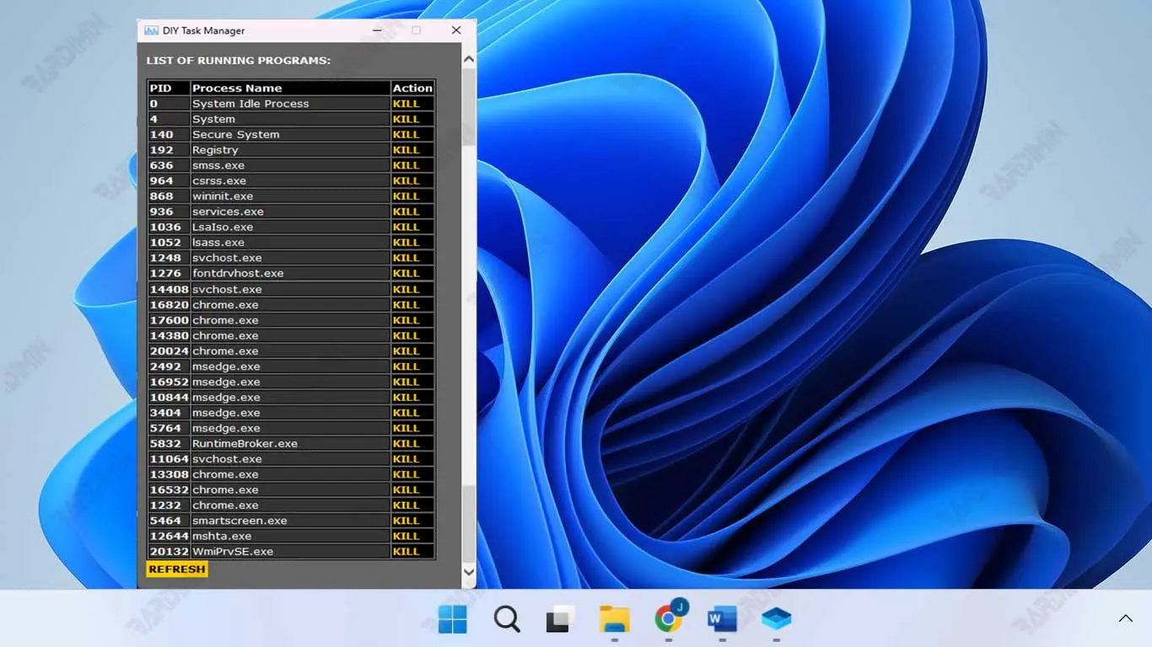Click the scrollbar down arrow
Viewport: 1152px width, 647px height.
[x=469, y=572]
